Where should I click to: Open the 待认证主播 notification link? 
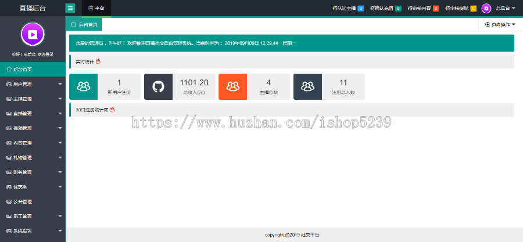click(x=348, y=8)
